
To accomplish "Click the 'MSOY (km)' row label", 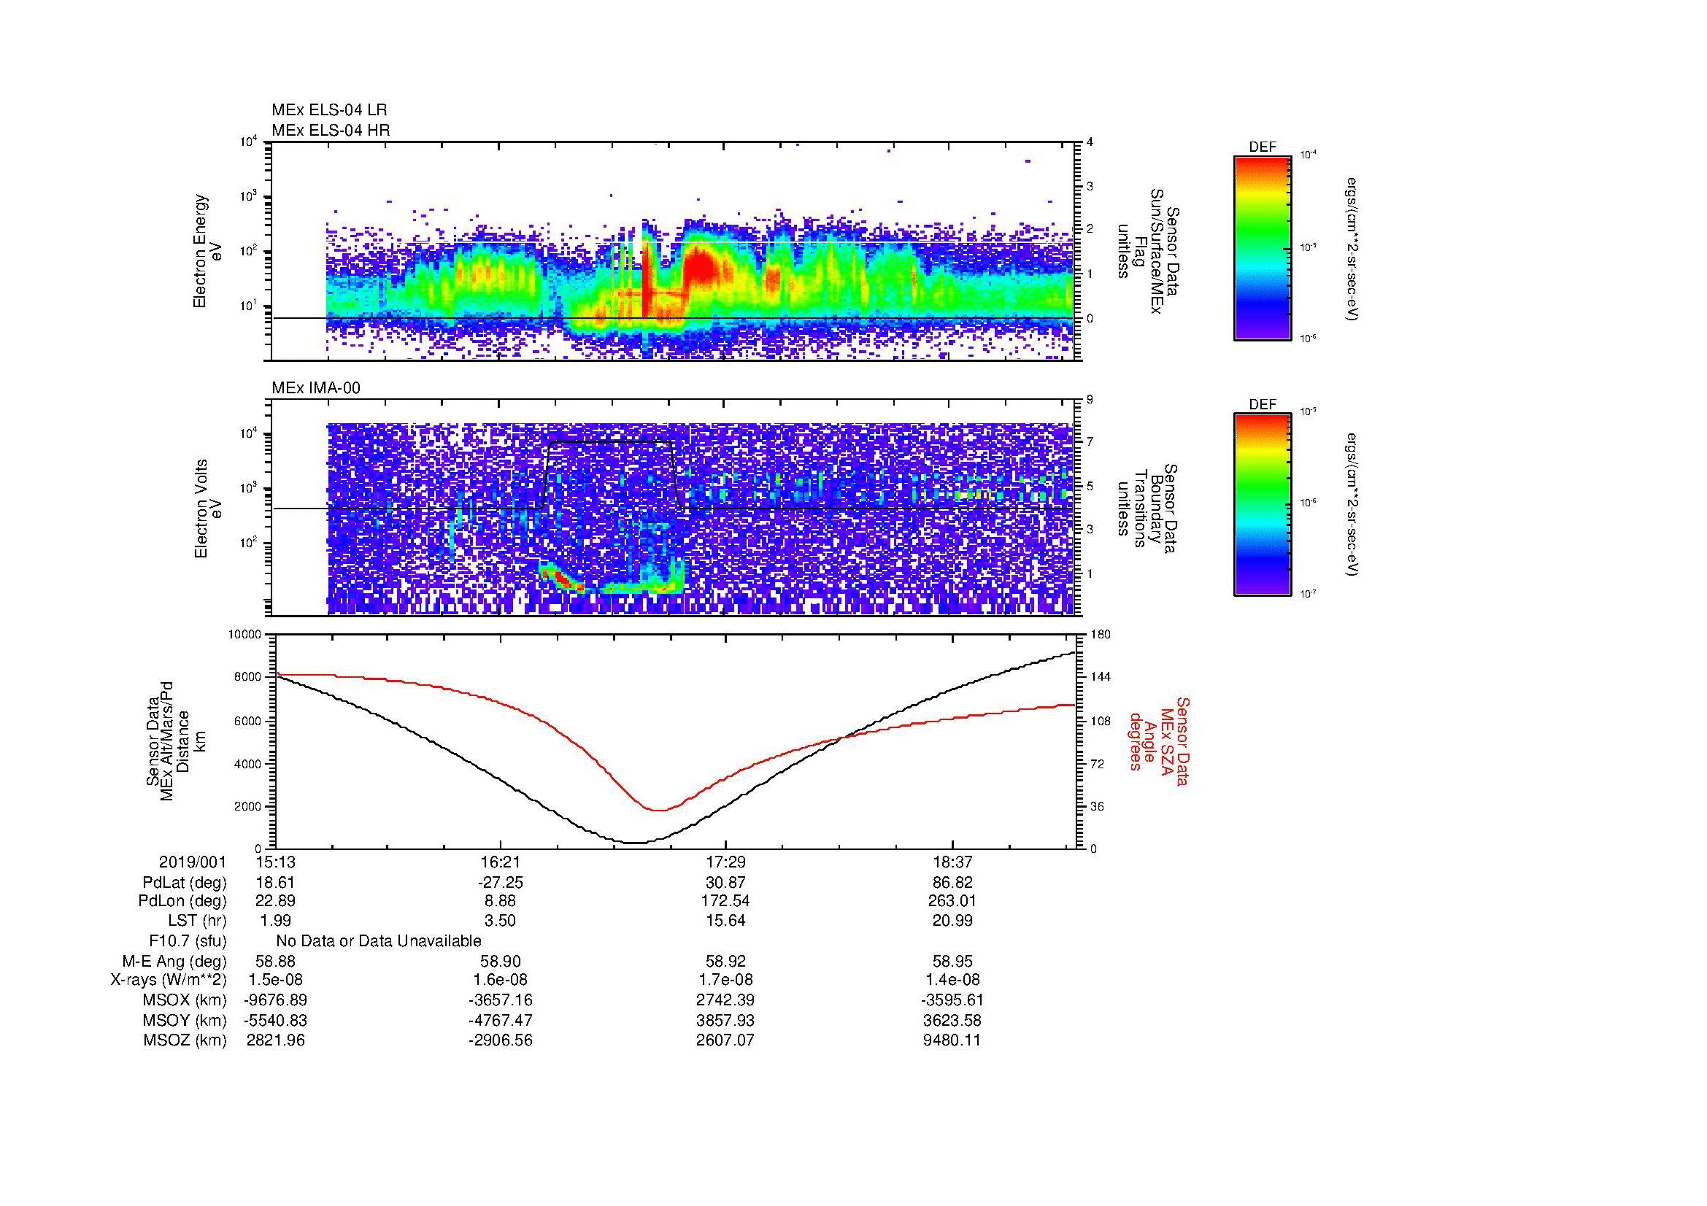I will coord(185,1020).
